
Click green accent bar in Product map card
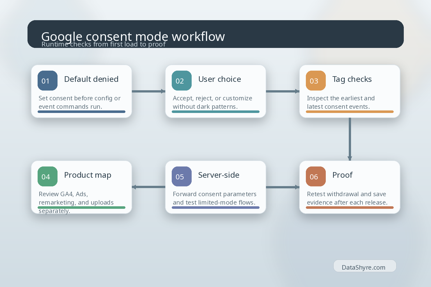point(81,207)
